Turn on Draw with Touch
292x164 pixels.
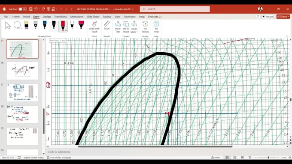coord(94,27)
